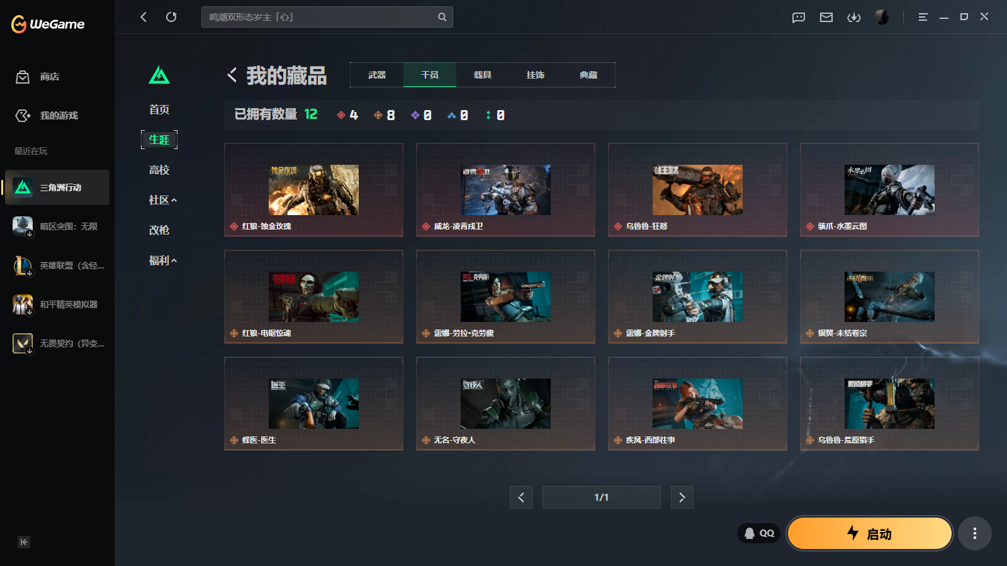Select 三角洲行动 in recent games
The image size is (1007, 566).
(x=57, y=187)
